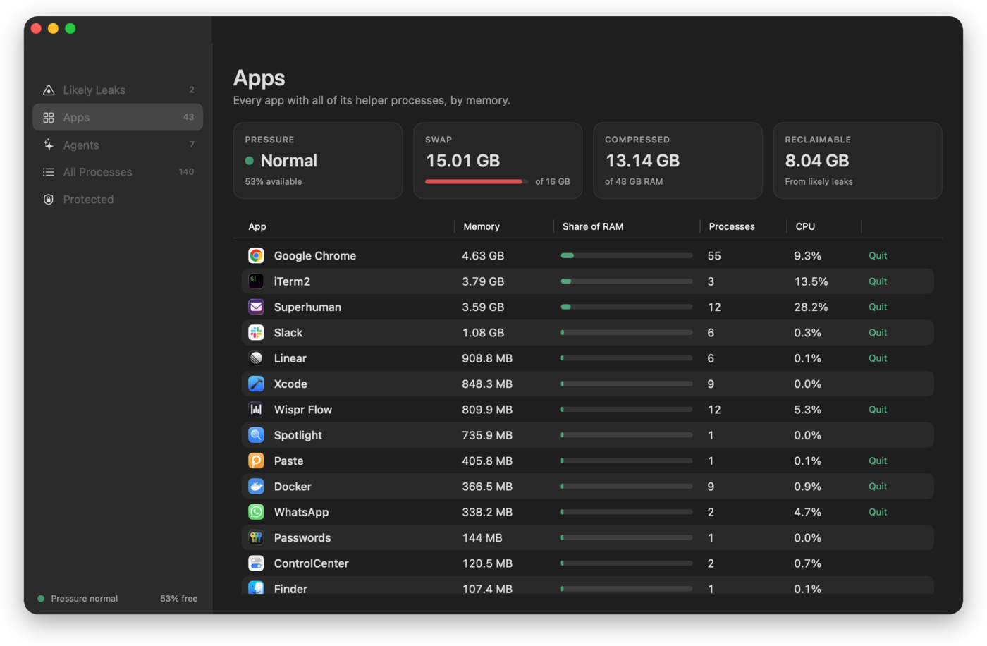
Task: Open the Likely Leaks section
Action: pyautogui.click(x=118, y=90)
